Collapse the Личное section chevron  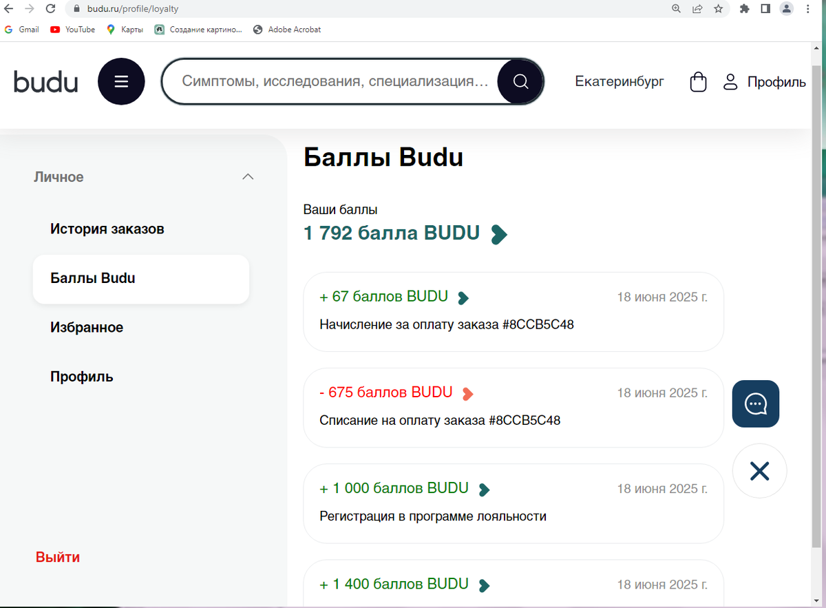tap(247, 177)
